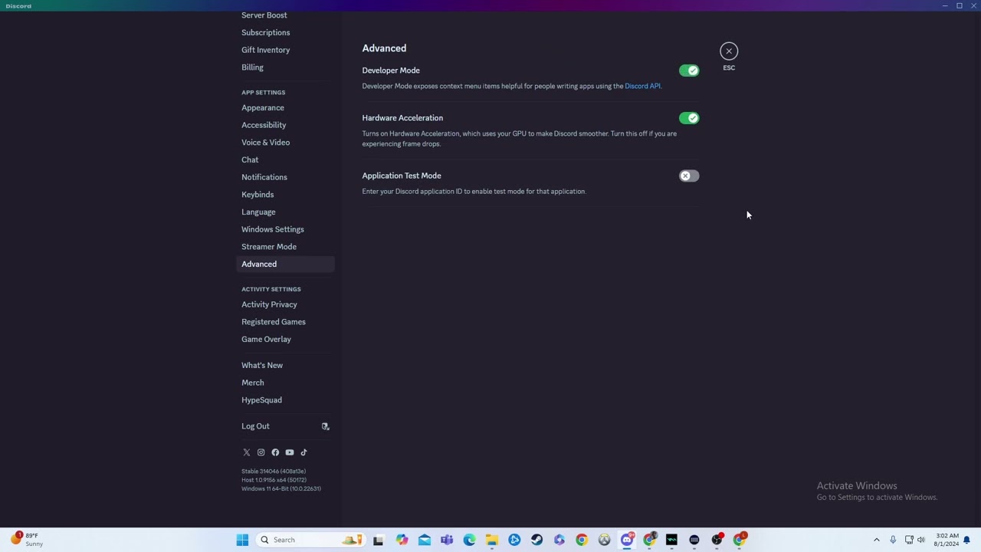
Task: Open Subscriptions settings page
Action: pyautogui.click(x=265, y=33)
